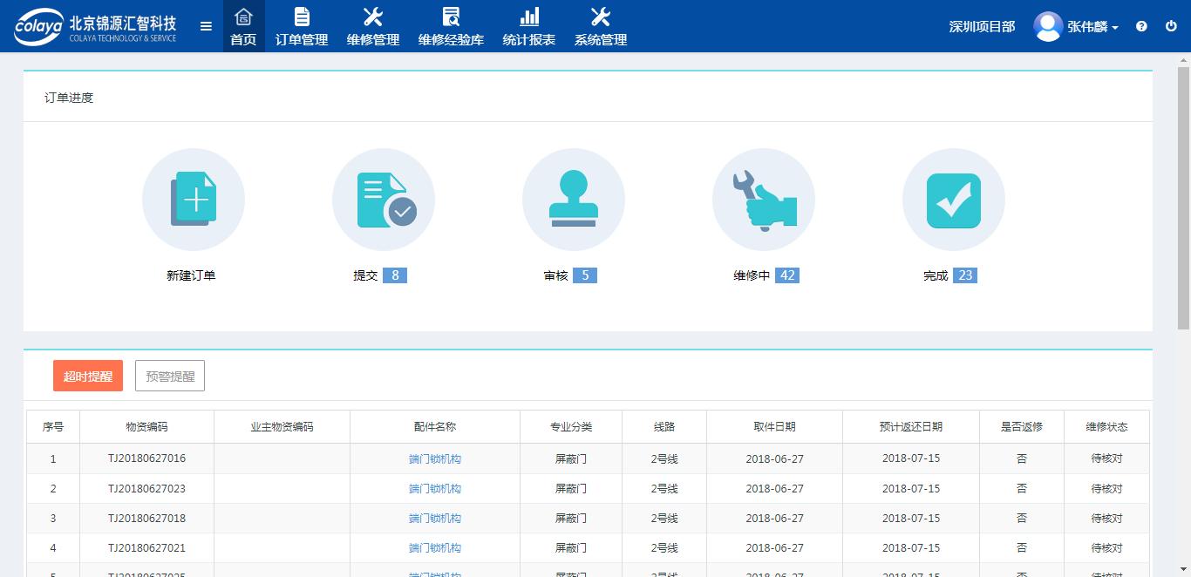Click the power logout icon

[1171, 26]
